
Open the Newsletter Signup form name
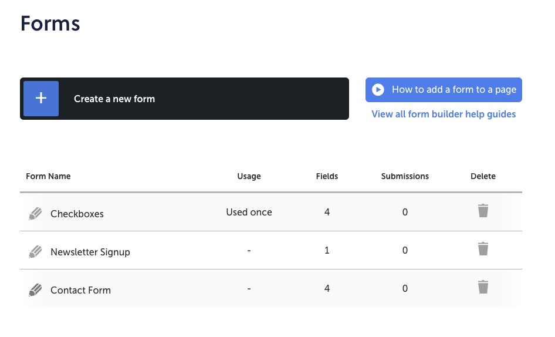[90, 252]
